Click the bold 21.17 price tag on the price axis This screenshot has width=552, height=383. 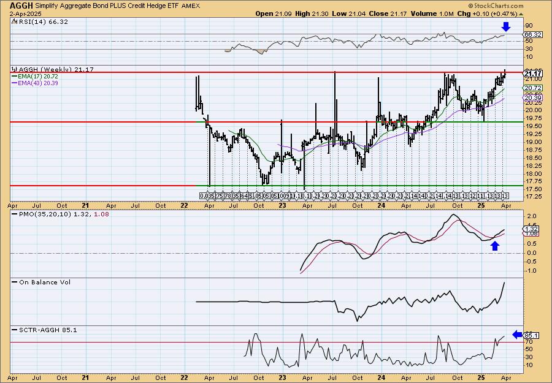pos(532,74)
